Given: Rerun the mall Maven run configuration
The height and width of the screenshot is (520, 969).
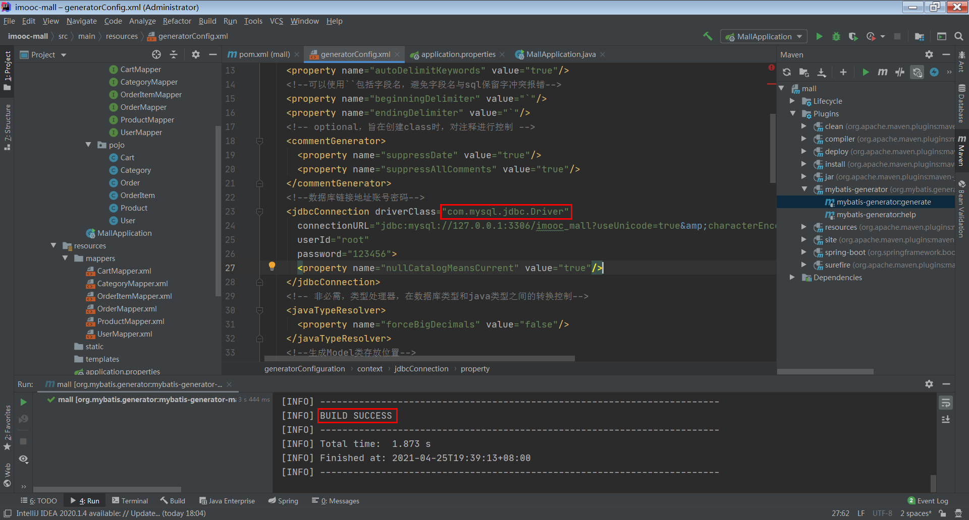Looking at the screenshot, I should [x=23, y=402].
